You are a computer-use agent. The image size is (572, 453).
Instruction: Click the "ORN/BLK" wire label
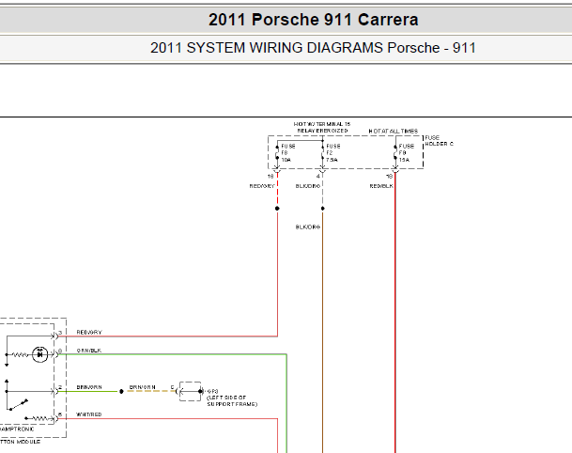pyautogui.click(x=89, y=351)
